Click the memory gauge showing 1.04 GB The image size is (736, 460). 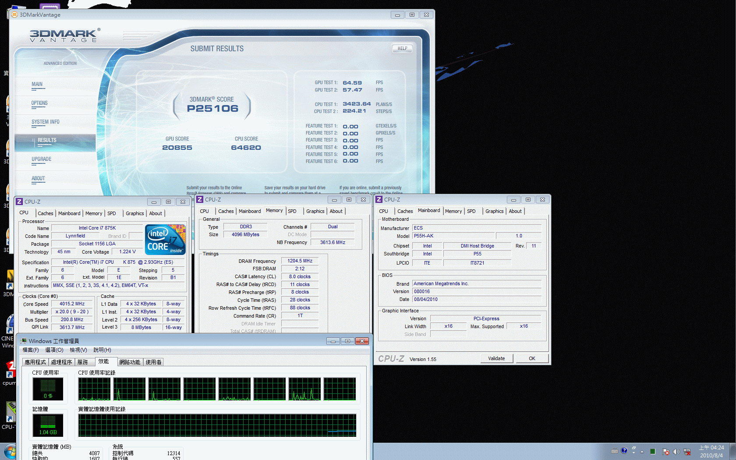pyautogui.click(x=48, y=425)
